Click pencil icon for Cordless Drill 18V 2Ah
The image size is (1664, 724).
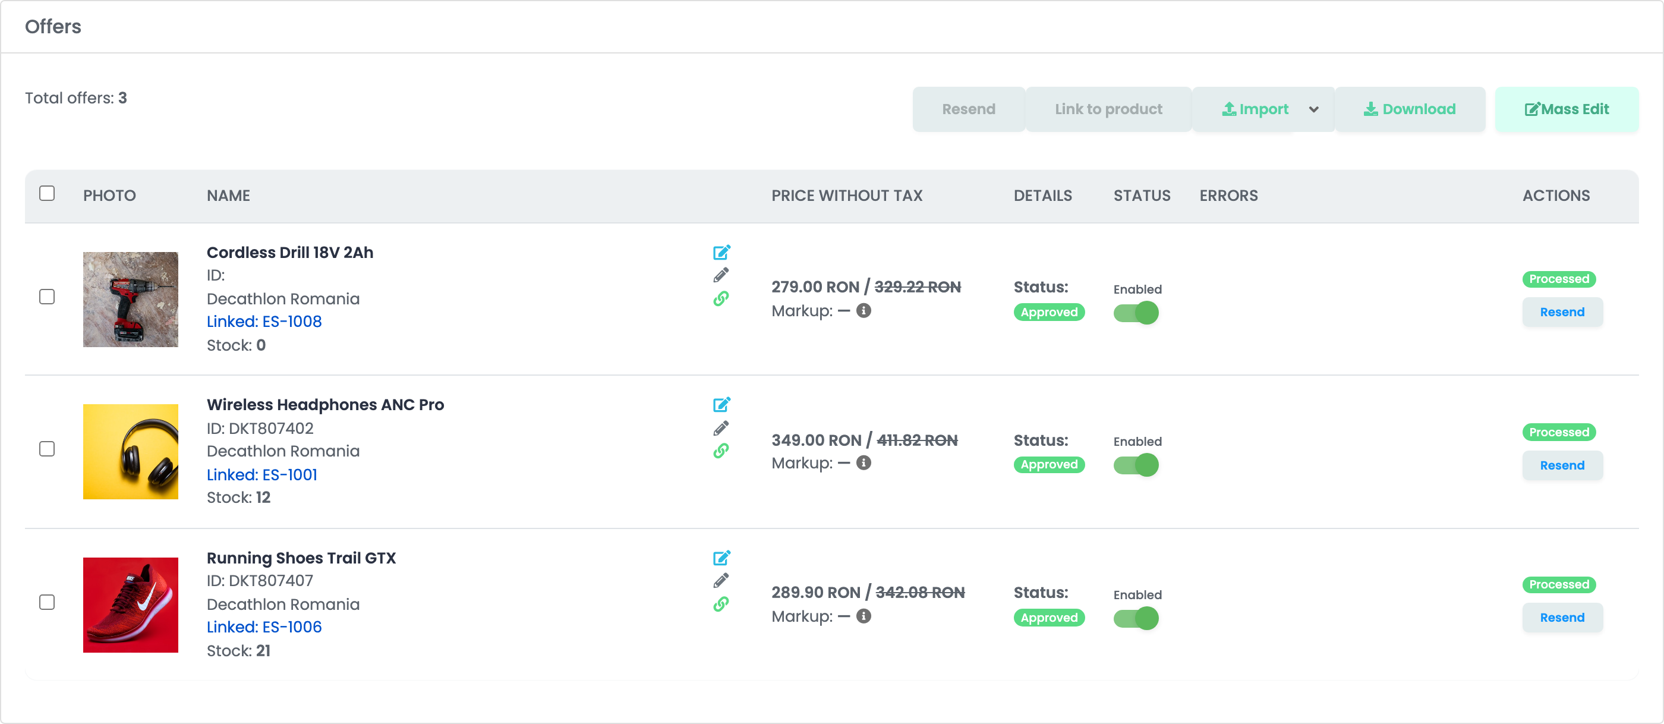pos(721,275)
